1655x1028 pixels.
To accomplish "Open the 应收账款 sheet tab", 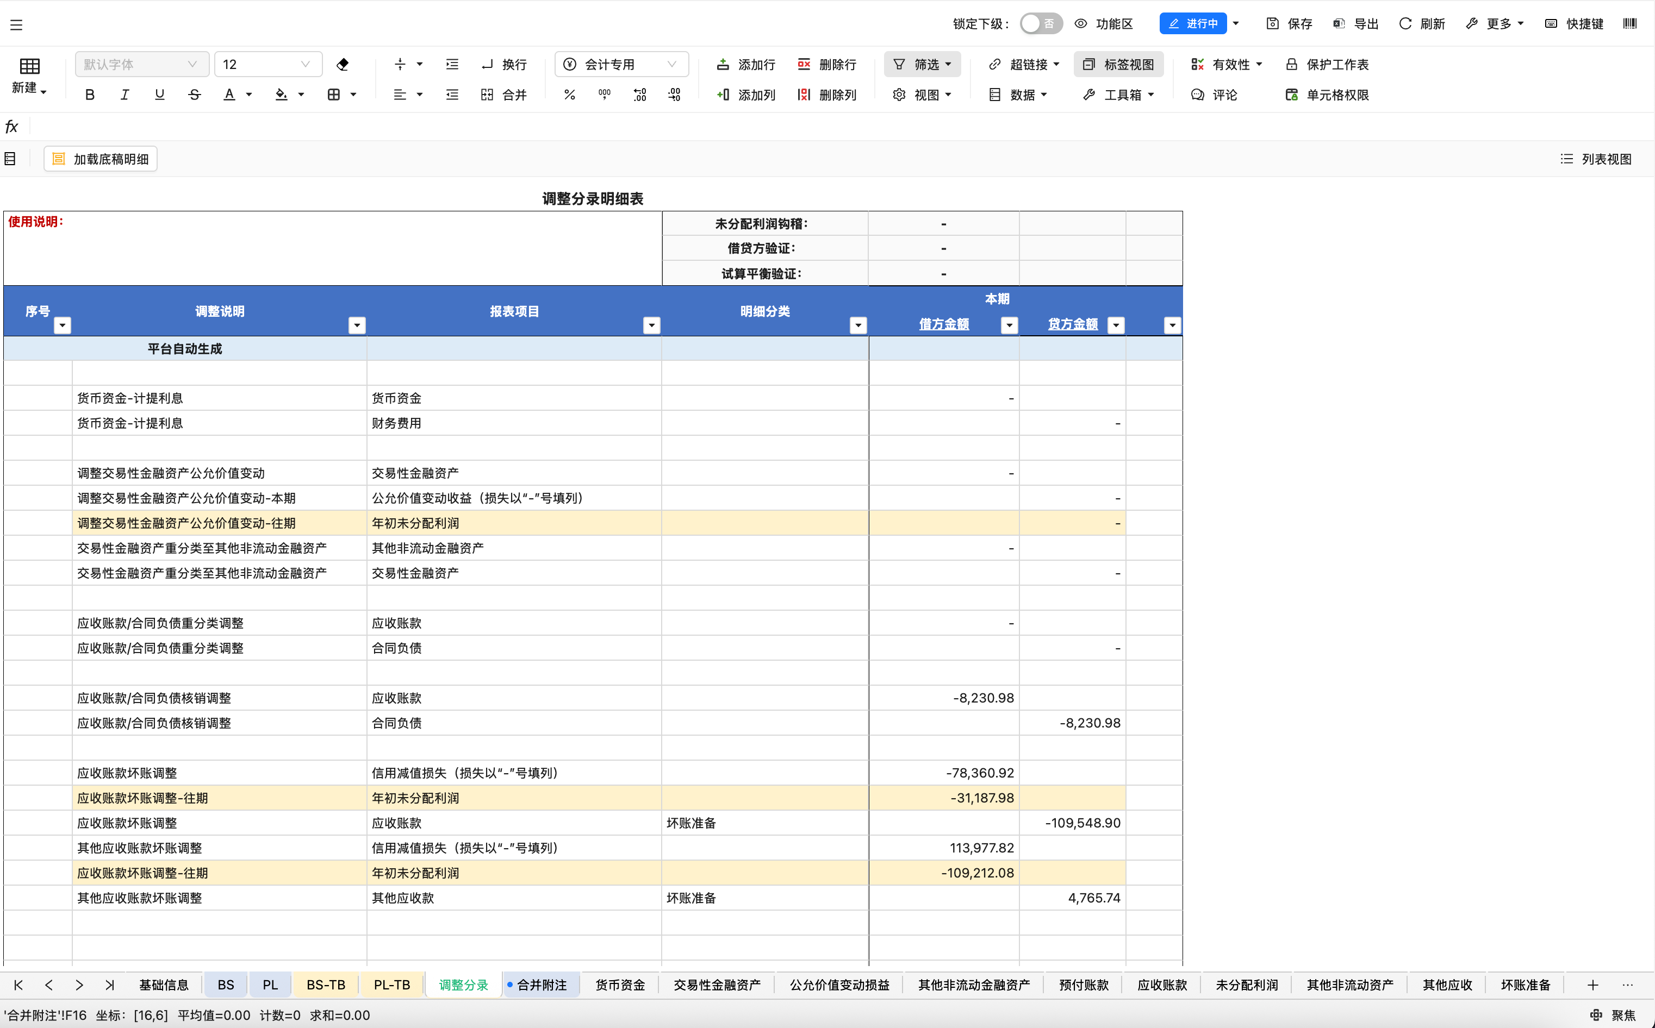I will point(1162,985).
